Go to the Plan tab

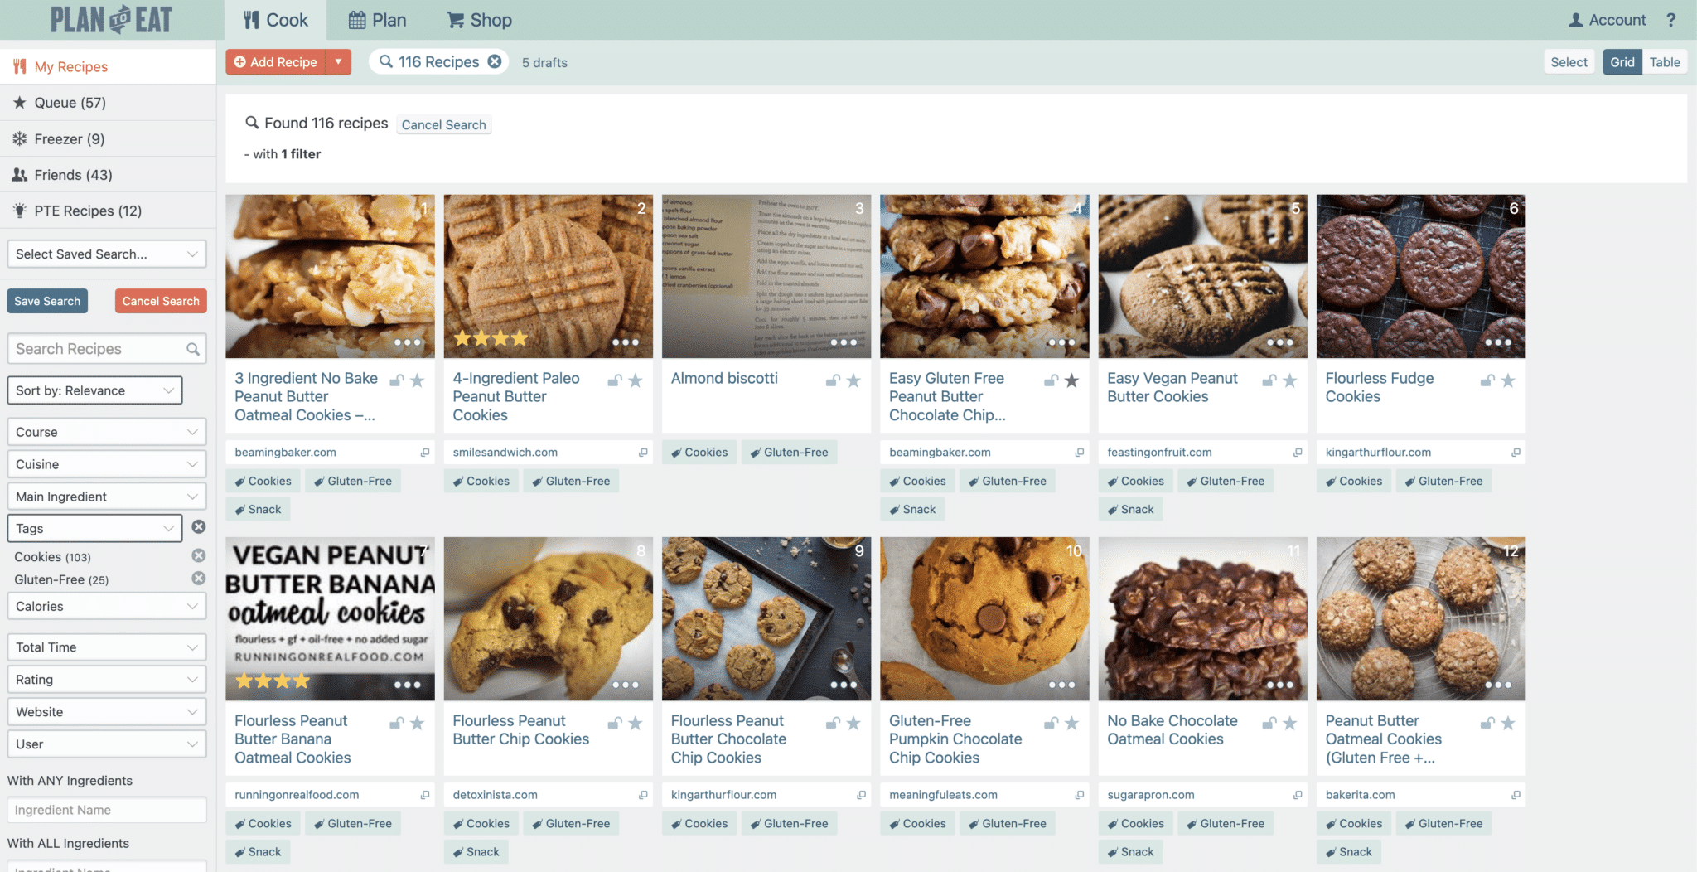377,20
